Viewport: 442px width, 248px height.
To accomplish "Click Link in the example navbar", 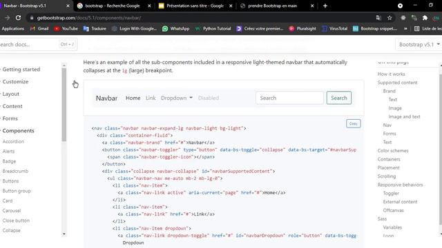I will point(151,98).
